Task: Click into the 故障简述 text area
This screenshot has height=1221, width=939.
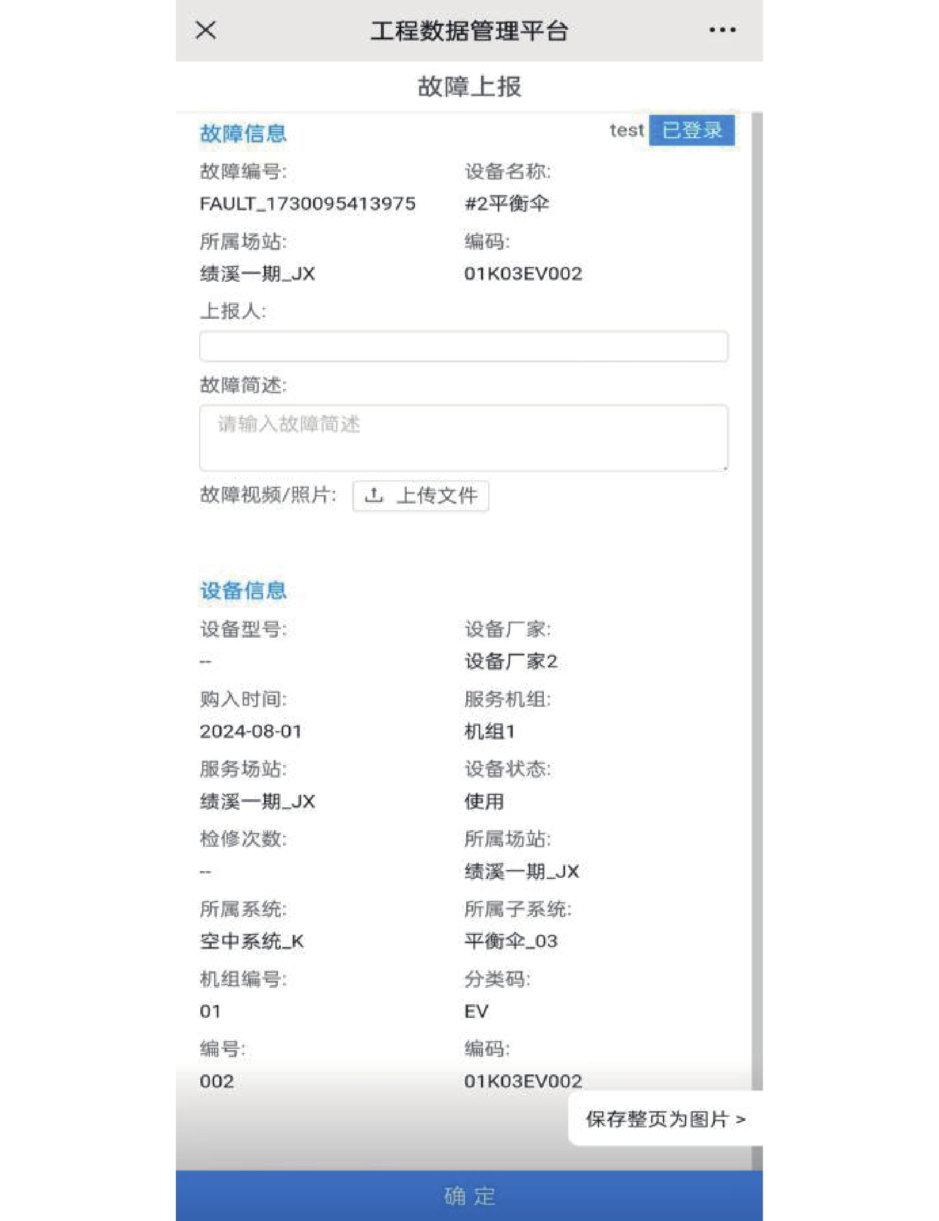Action: click(463, 438)
